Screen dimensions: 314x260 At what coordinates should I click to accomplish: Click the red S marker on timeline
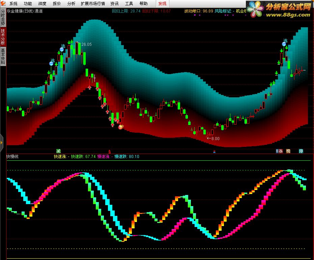[x=110, y=152]
